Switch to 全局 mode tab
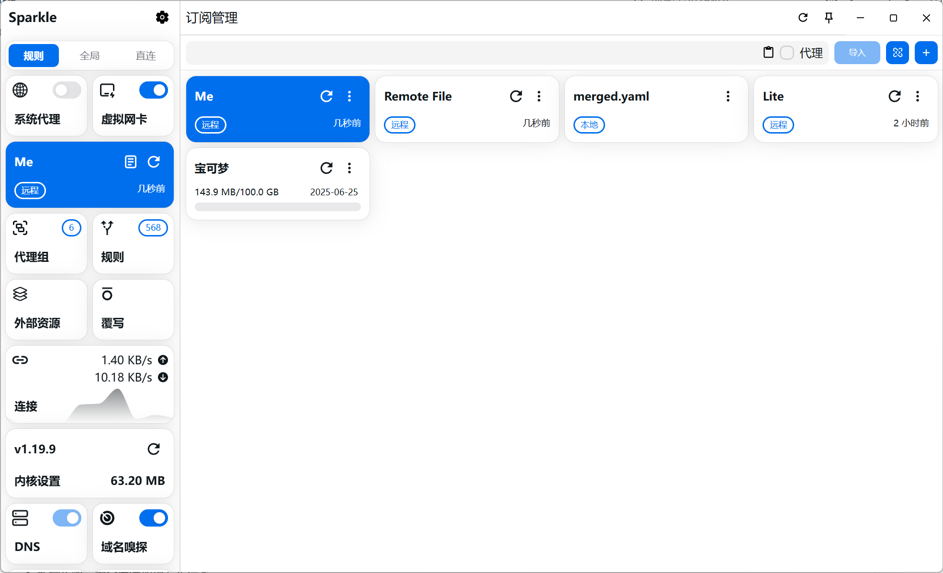 coord(90,56)
